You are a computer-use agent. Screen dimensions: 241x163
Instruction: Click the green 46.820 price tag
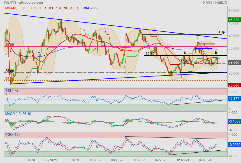(234, 20)
